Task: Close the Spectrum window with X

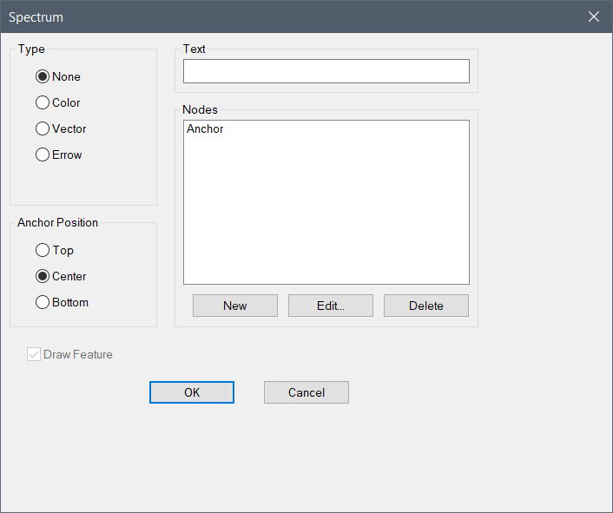Action: click(594, 16)
